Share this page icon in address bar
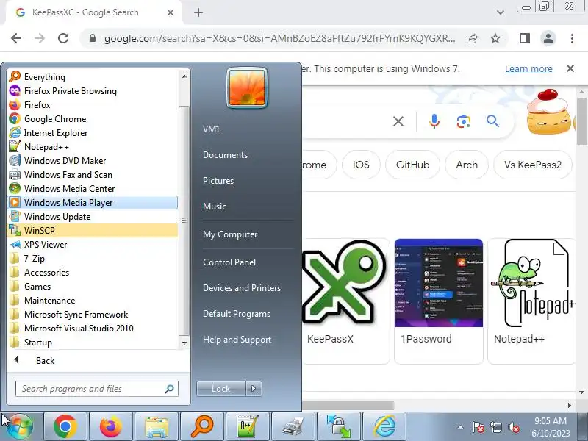This screenshot has height=441, width=588. 472,38
